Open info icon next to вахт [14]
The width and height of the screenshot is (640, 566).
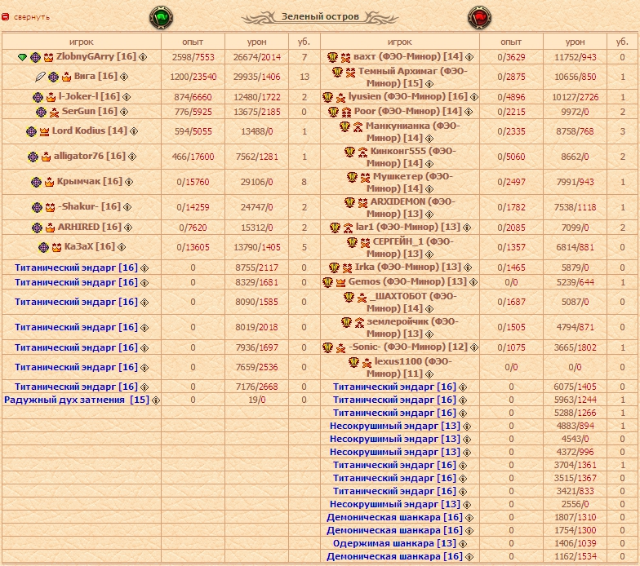(469, 57)
